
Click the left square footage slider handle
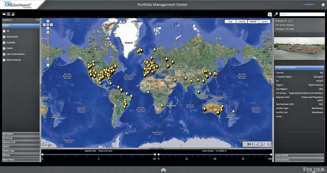158,155
